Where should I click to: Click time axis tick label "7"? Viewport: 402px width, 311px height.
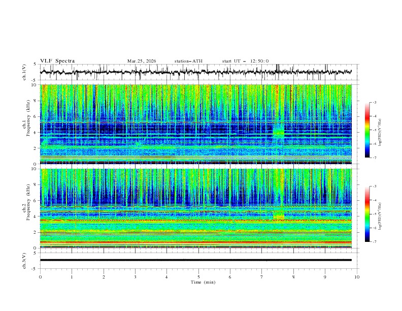tap(262, 277)
